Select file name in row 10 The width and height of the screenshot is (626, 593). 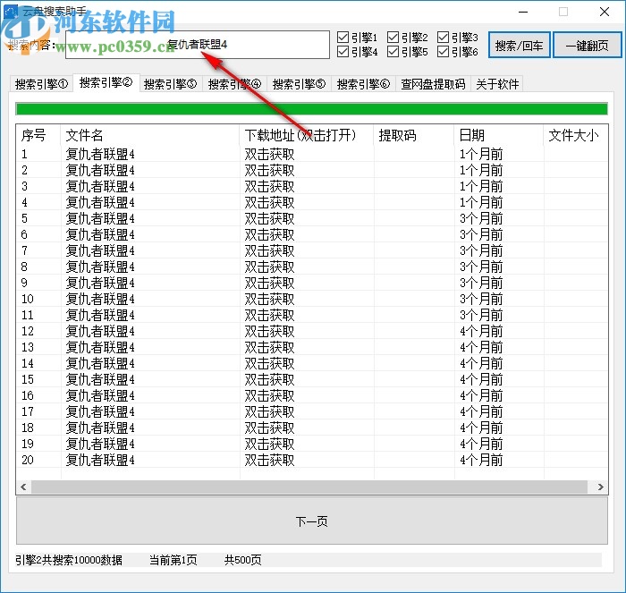point(100,299)
